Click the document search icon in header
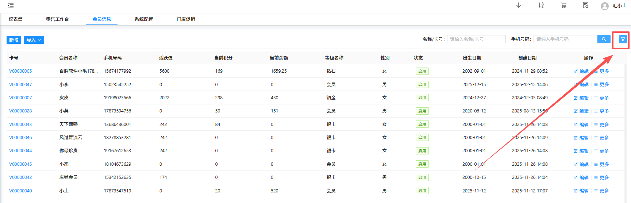Image resolution: width=631 pixels, height=203 pixels. pyautogui.click(x=585, y=5)
